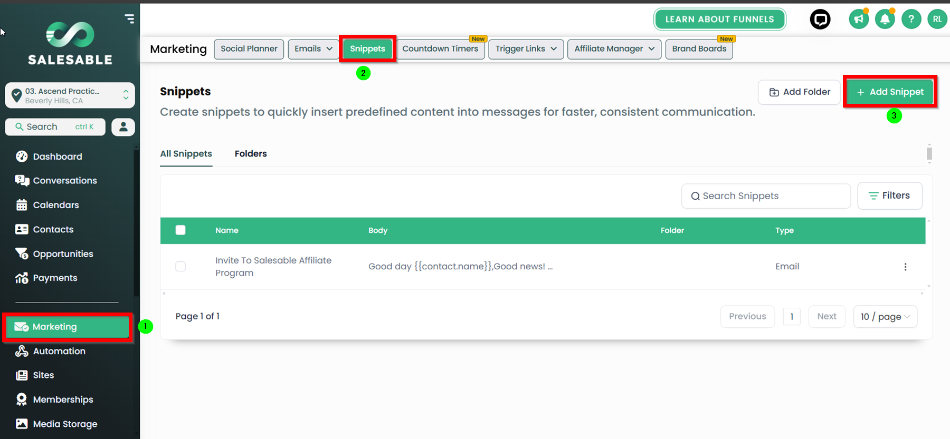The height and width of the screenshot is (439, 950).
Task: Click the Folder column header
Action: 672,230
